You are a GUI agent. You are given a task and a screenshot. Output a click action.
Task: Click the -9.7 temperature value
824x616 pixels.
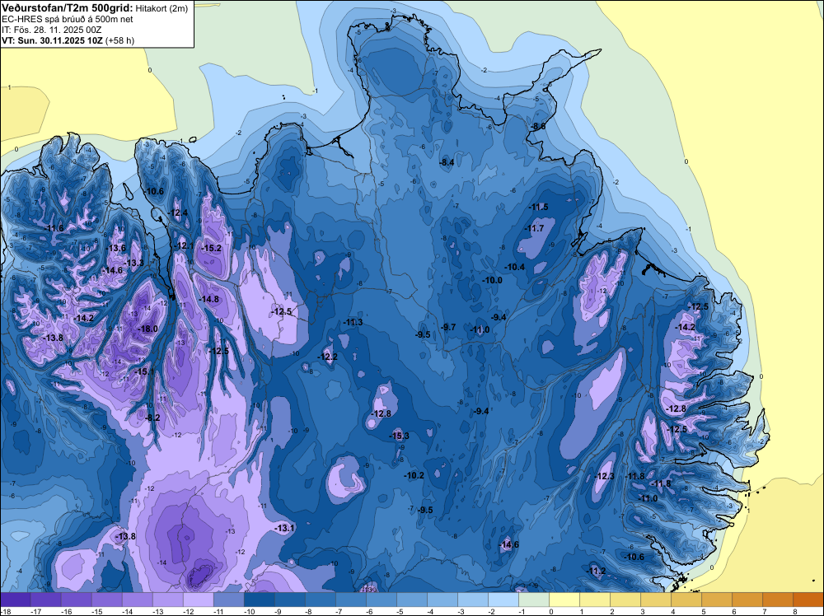(x=448, y=328)
